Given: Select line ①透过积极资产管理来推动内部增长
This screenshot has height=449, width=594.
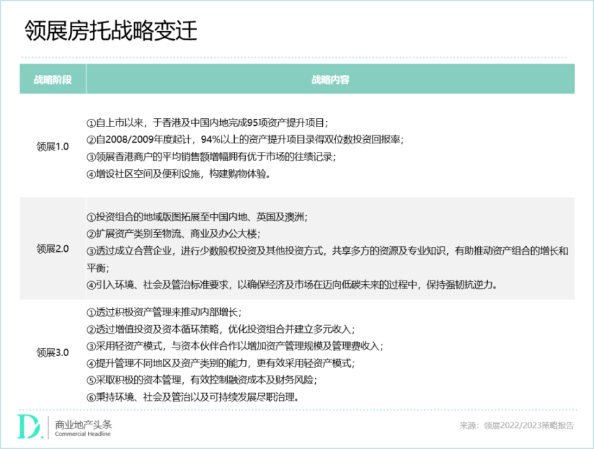Looking at the screenshot, I should 164,312.
